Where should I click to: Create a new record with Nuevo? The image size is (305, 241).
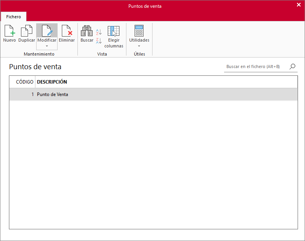pos(9,33)
